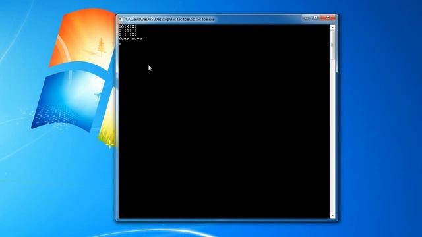Open the console window system menu icon
The image size is (422, 237).
tap(121, 19)
